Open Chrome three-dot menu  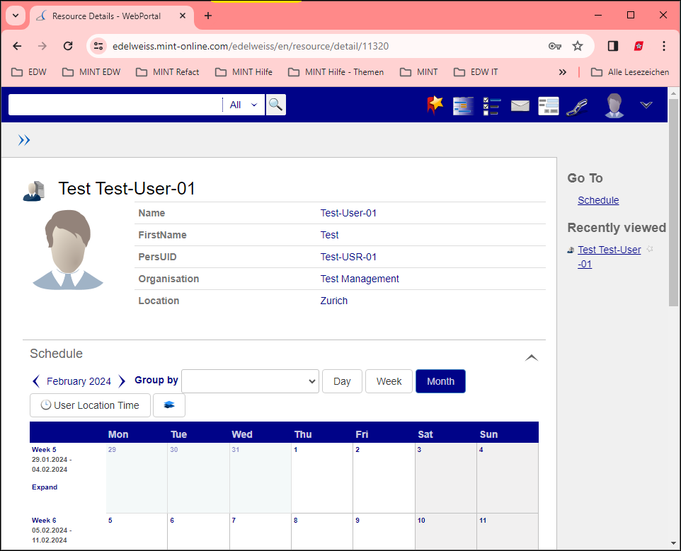(x=663, y=46)
